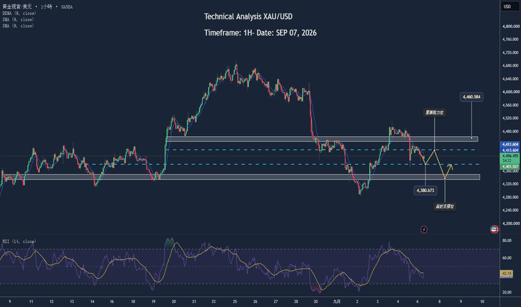
Task: Click the yellow projected path arrowhead
Action: 450,165
